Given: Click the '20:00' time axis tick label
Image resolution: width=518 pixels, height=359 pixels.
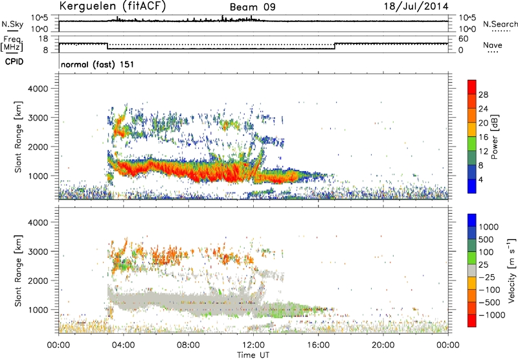Looking at the screenshot, I should (x=383, y=345).
